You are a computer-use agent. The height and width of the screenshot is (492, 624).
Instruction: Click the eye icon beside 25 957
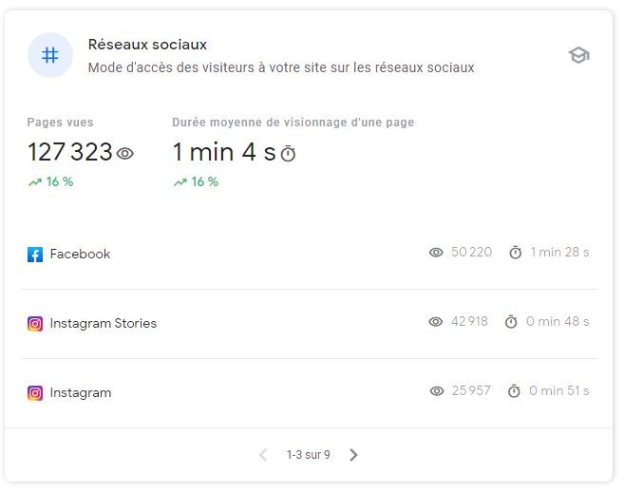point(437,391)
